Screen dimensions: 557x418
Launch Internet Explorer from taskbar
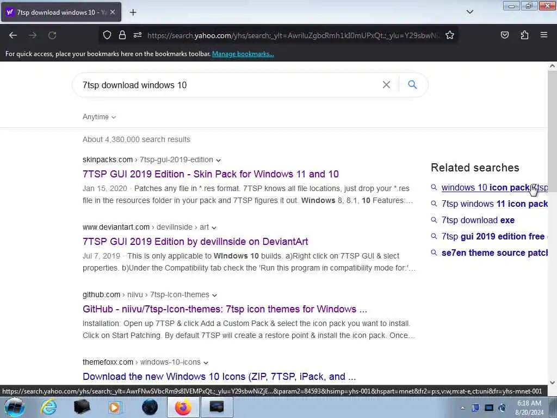tap(48, 407)
